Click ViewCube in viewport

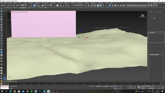[x=143, y=16]
